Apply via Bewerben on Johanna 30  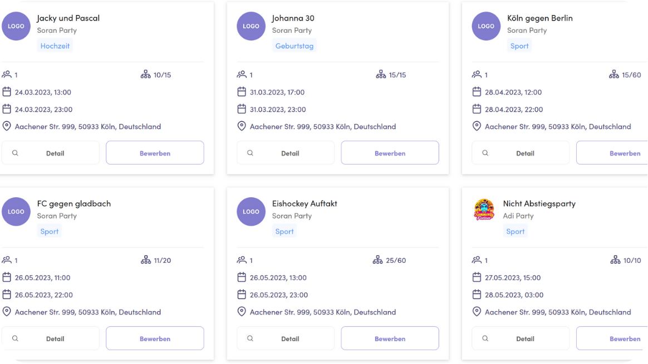click(390, 153)
